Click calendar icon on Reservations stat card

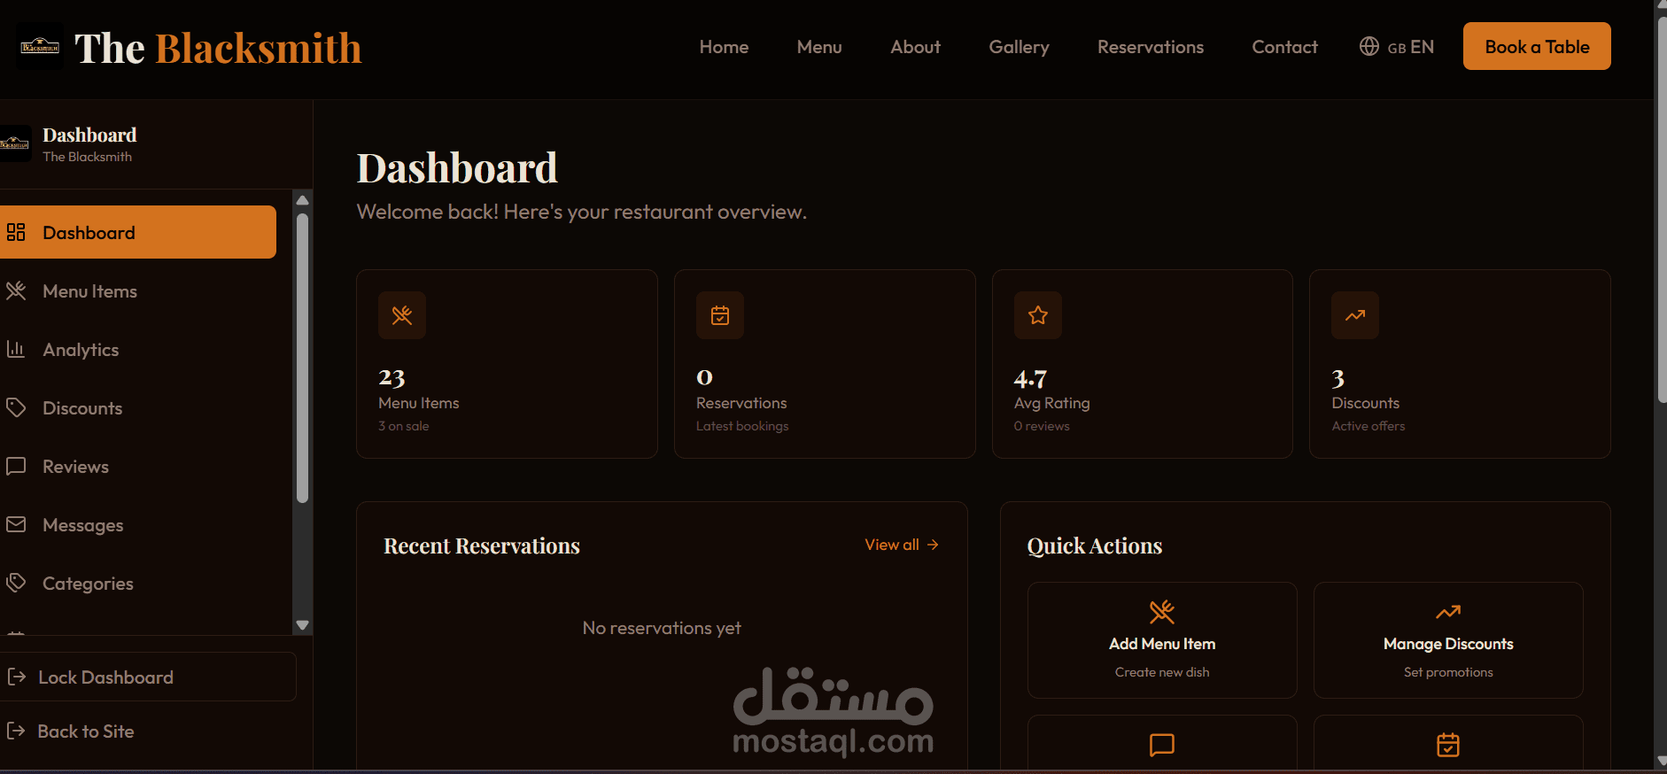(720, 315)
